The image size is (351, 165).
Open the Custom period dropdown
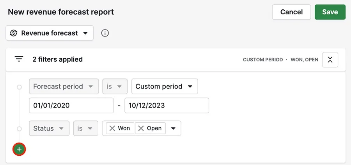[x=165, y=86]
